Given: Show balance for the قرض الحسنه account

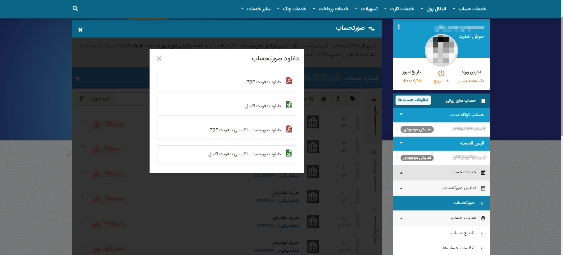Looking at the screenshot, I should click(417, 158).
